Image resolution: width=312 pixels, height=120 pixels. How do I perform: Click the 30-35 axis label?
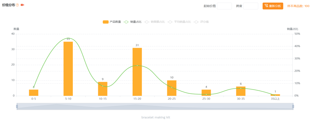coord(241,99)
